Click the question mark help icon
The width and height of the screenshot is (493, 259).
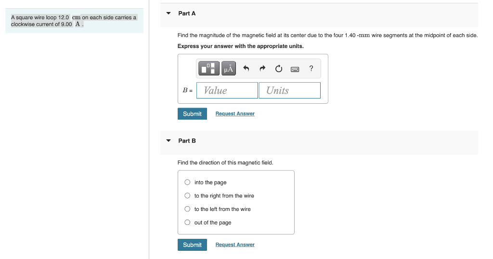pyautogui.click(x=311, y=68)
